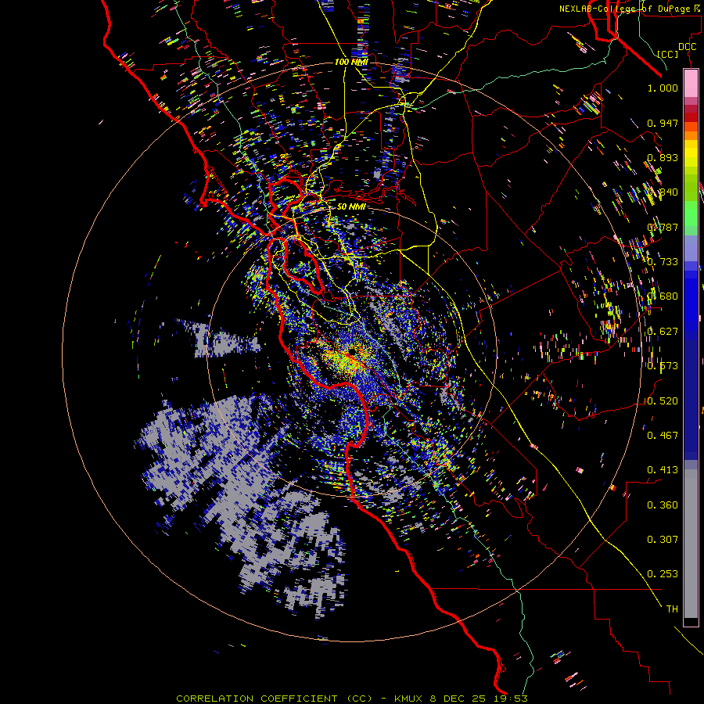The height and width of the screenshot is (704, 704).
Task: Select the 0.680 scale value
Action: pos(663,296)
